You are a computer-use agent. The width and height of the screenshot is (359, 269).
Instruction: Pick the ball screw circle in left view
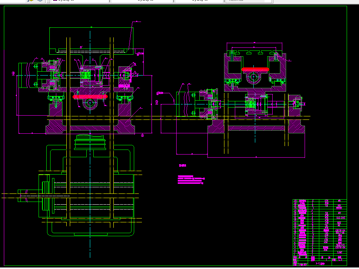point(90,103)
